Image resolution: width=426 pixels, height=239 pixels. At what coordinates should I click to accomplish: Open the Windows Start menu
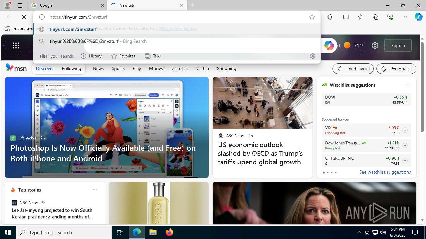(x=8, y=232)
